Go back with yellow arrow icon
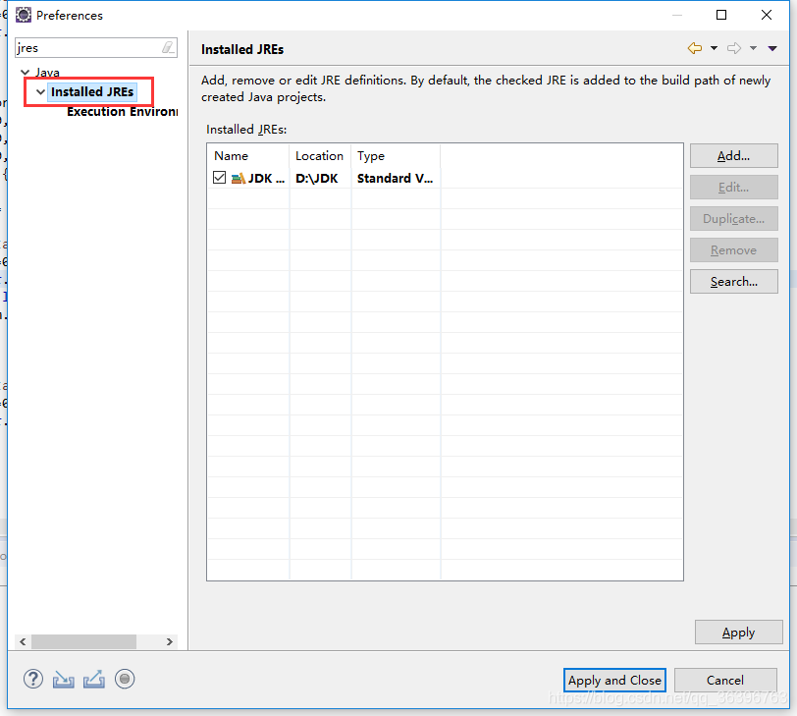The height and width of the screenshot is (716, 797). [x=695, y=48]
